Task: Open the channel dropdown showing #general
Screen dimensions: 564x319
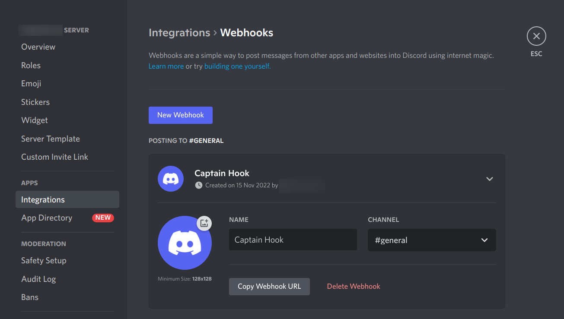Action: tap(431, 240)
